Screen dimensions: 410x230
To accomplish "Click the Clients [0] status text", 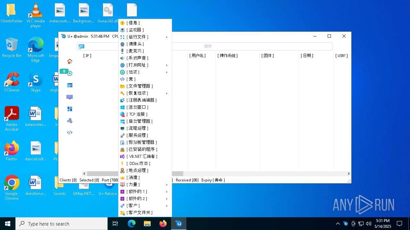I will coord(68,180).
